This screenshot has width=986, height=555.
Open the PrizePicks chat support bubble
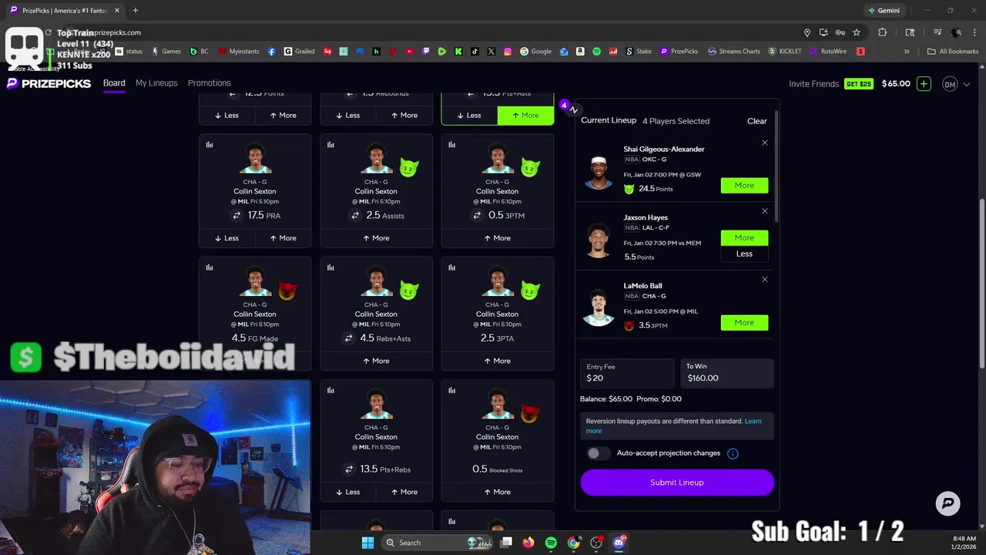pos(947,503)
